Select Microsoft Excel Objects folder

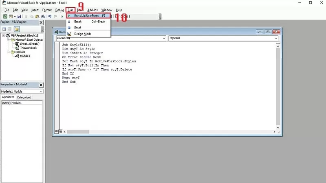29,39
